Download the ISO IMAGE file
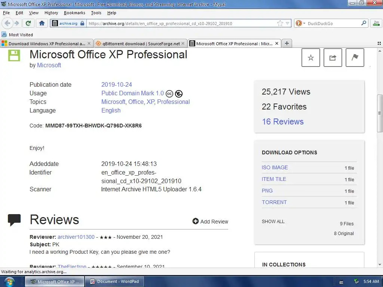This screenshot has height=287, width=383. point(275,167)
